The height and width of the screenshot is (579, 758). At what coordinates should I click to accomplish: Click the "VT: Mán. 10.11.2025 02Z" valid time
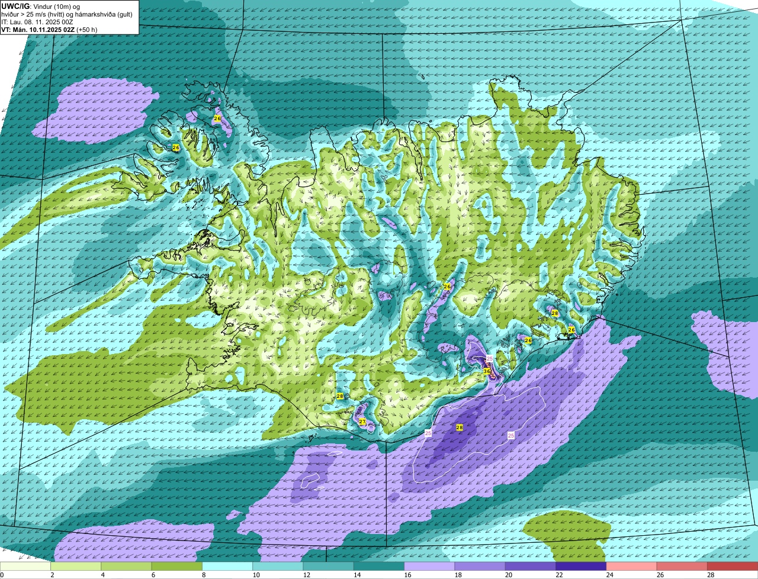(38, 30)
